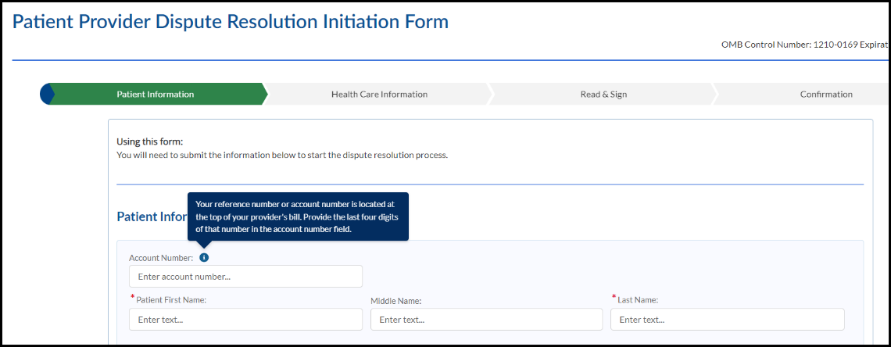Click the Middle Name label
The height and width of the screenshot is (347, 891).
[x=396, y=300]
